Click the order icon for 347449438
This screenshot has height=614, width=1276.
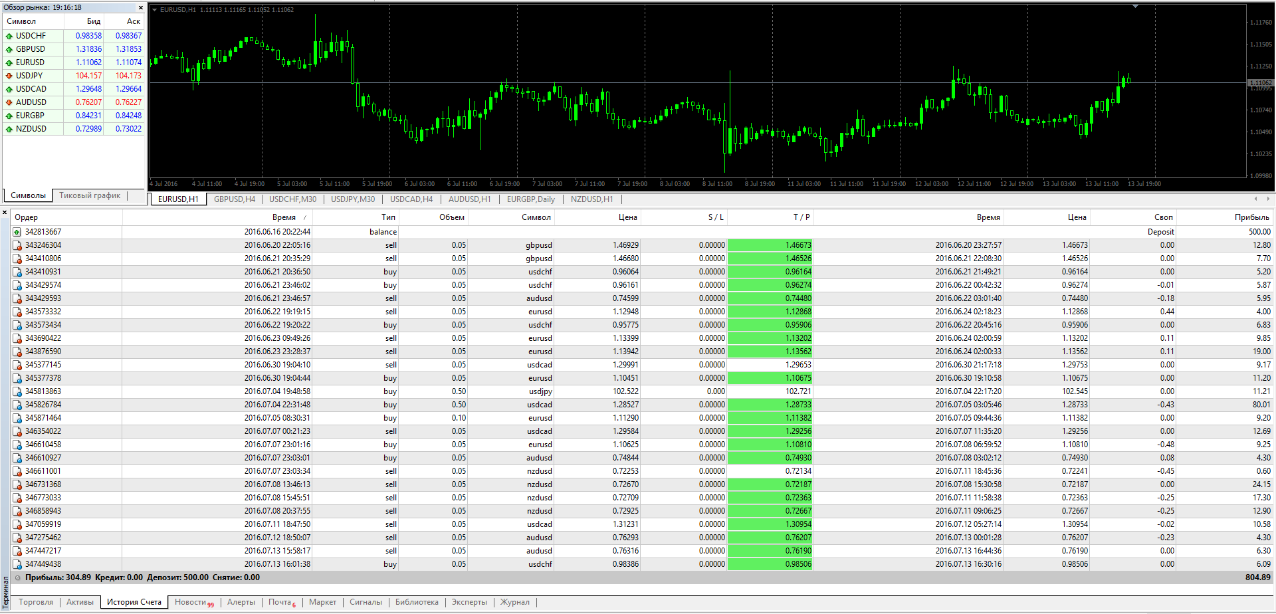(x=17, y=564)
